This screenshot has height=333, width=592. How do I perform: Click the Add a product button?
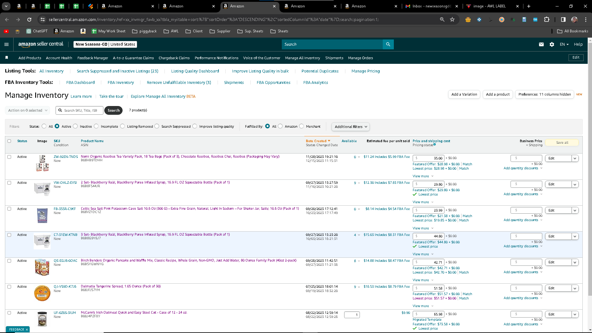[498, 94]
